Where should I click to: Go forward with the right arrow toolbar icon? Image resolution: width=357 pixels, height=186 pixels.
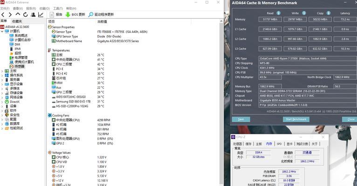click(x=10, y=15)
